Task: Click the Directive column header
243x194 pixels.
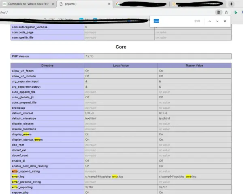Action: [x=47, y=65]
